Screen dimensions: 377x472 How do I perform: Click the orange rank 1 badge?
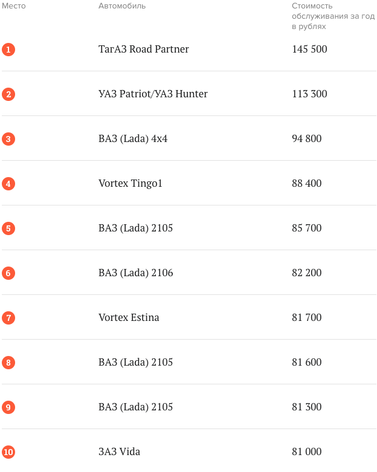pyautogui.click(x=8, y=50)
